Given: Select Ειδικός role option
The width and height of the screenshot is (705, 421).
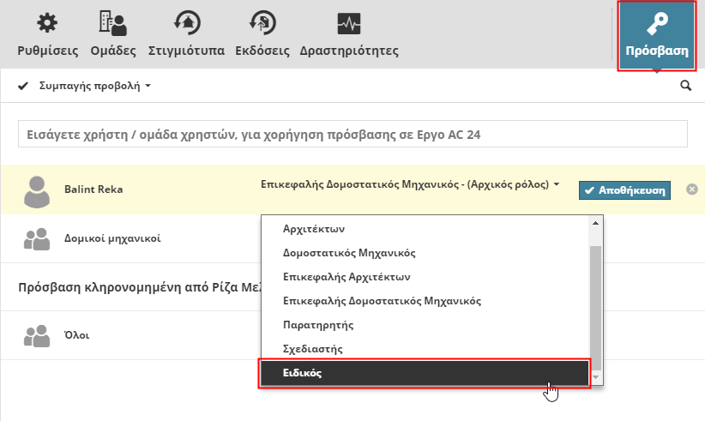Looking at the screenshot, I should (x=424, y=374).
